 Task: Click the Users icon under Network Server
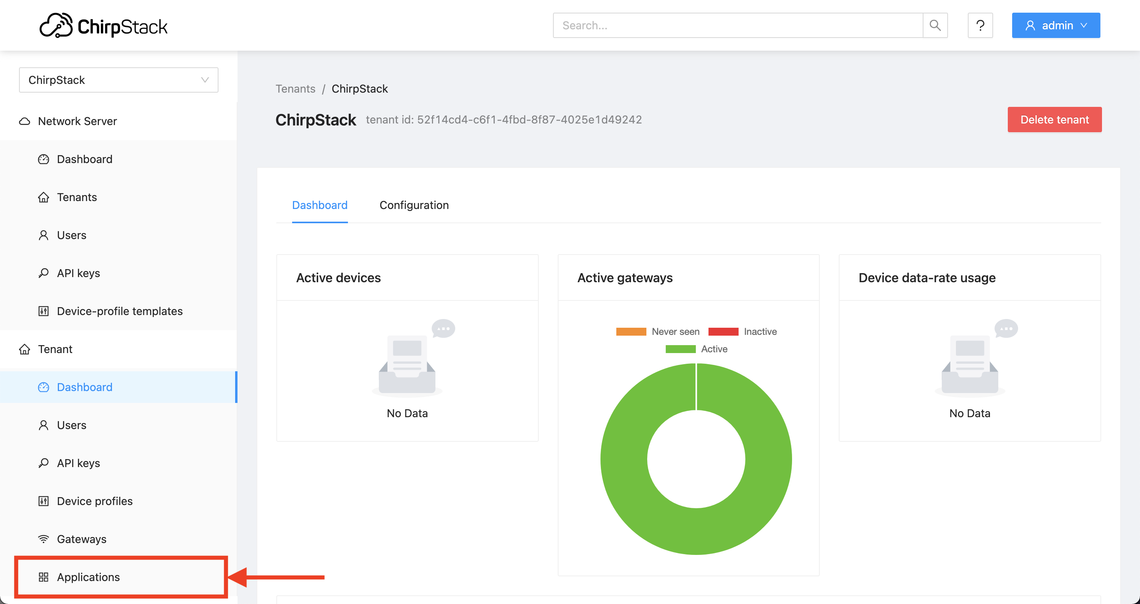coord(44,234)
